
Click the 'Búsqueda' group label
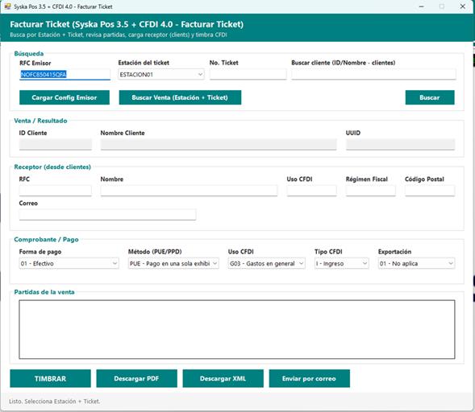29,53
